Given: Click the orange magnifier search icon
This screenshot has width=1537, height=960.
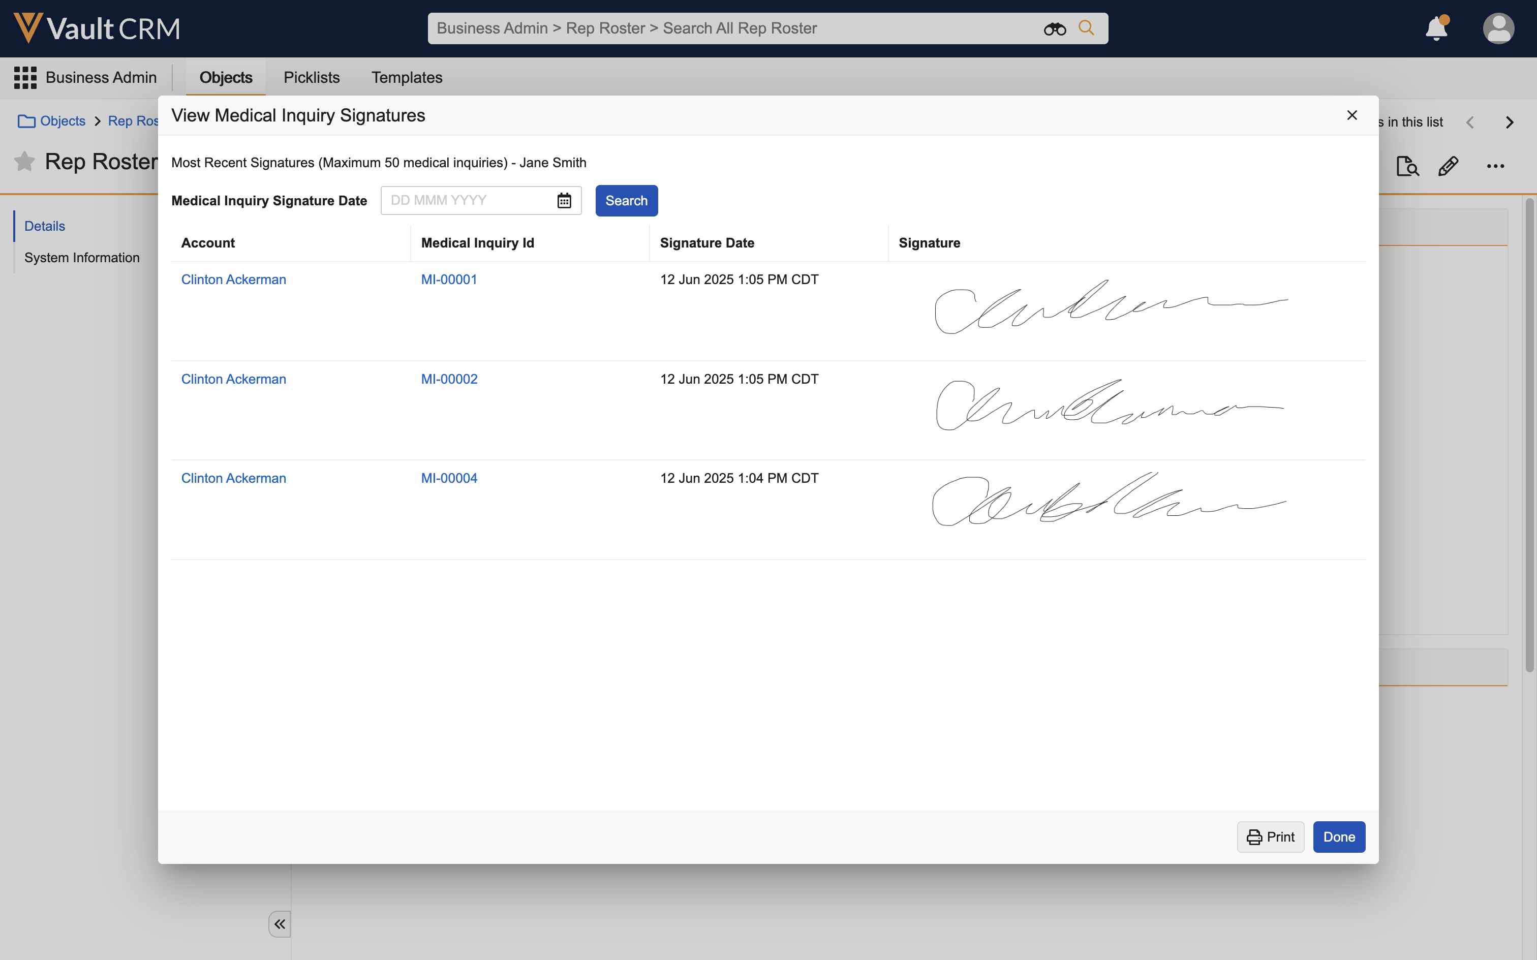Looking at the screenshot, I should (1086, 28).
